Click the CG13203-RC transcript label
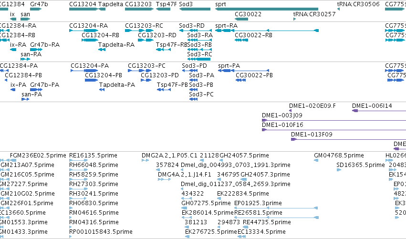Screen dimensions: 406x239 pos(144,26)
